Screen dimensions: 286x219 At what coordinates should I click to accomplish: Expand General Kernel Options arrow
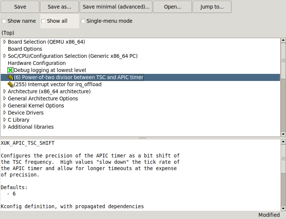point(4,106)
